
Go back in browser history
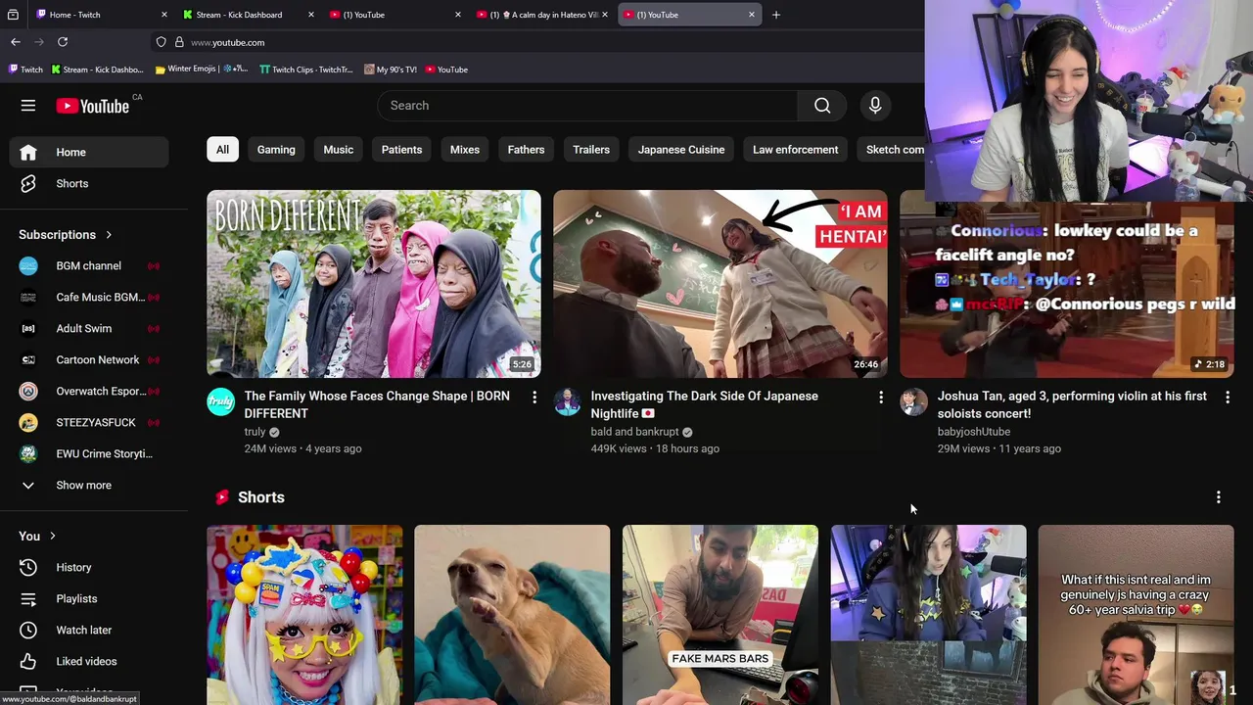16,42
